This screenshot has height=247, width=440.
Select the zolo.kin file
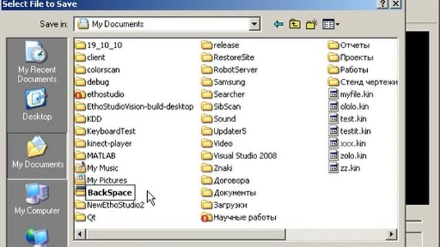point(348,156)
